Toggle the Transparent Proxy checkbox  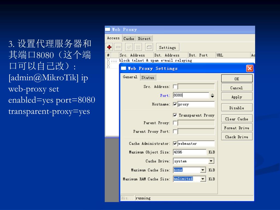pos(175,115)
